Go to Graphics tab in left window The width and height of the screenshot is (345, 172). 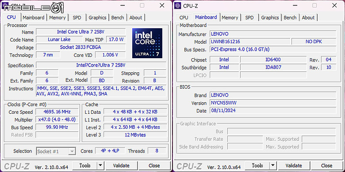pyautogui.click(x=97, y=18)
